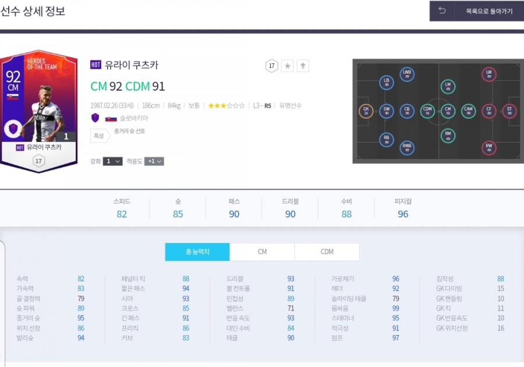Screen dimensions: 524x367
Task: Click the 중거리 슛 선호 trait text
Action: [130, 131]
